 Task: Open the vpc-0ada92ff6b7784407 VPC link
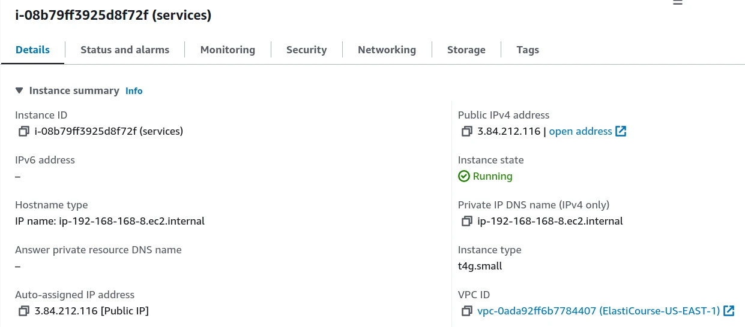[598, 311]
